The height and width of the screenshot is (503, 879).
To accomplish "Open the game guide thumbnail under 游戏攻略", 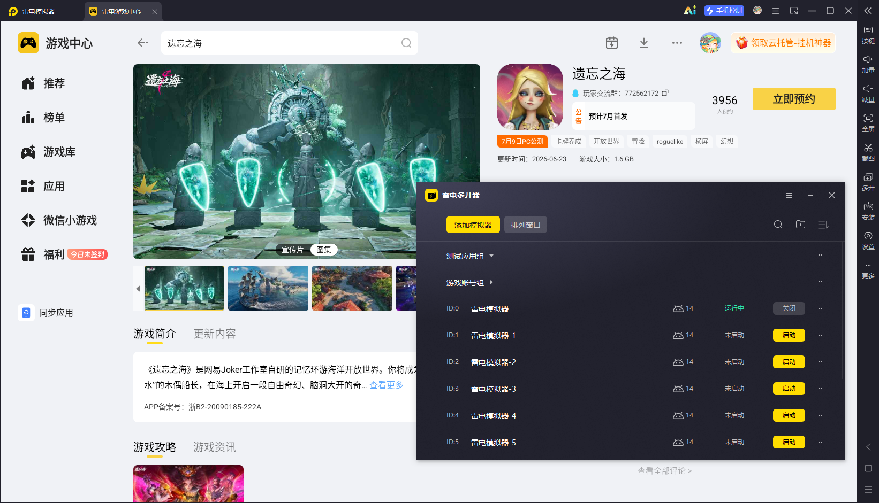I will [x=188, y=484].
